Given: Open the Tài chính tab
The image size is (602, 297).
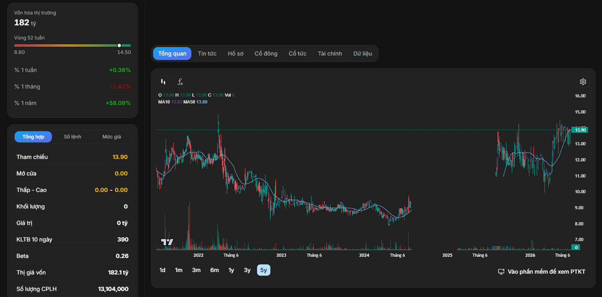Looking at the screenshot, I should [330, 54].
